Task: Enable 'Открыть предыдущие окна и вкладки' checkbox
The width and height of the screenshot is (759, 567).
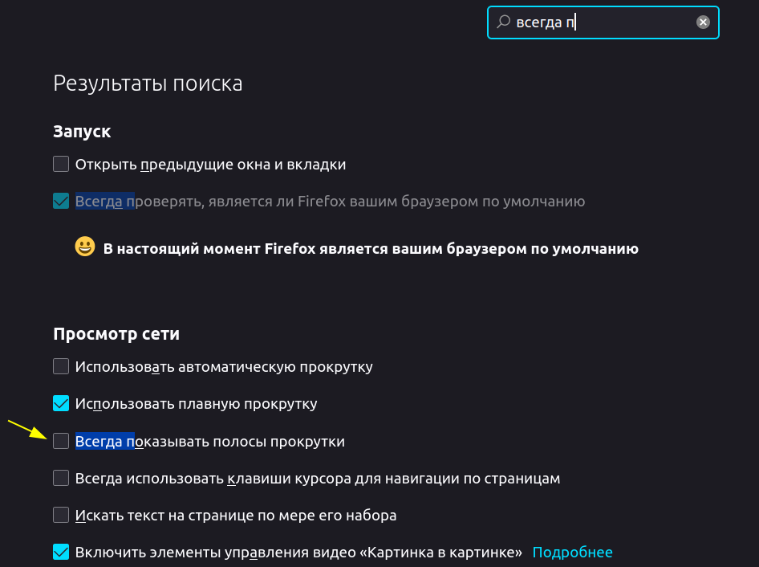Action: point(61,165)
